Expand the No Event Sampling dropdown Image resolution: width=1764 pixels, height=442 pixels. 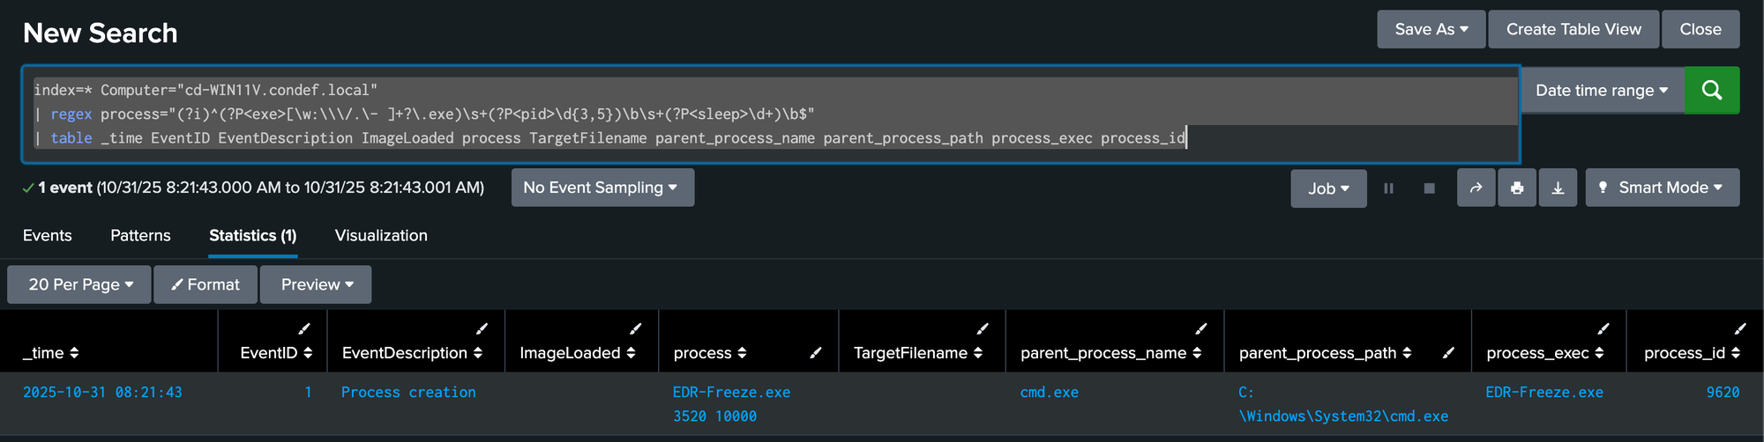click(602, 188)
